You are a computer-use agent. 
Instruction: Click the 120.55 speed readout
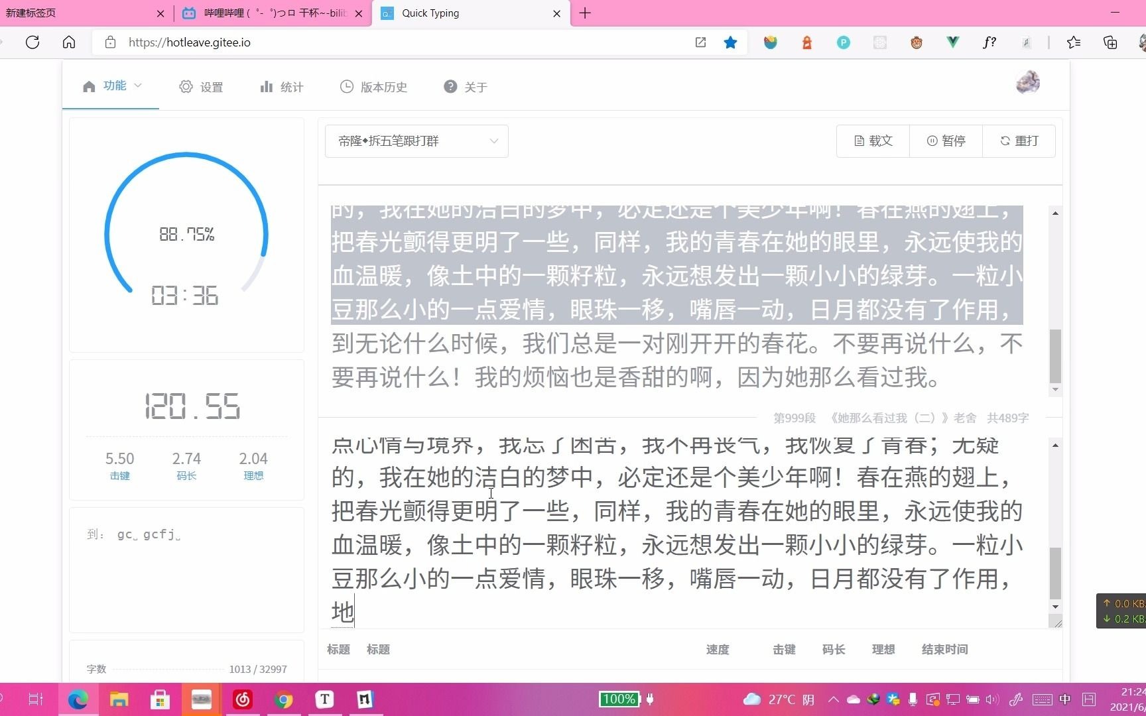[x=192, y=406]
